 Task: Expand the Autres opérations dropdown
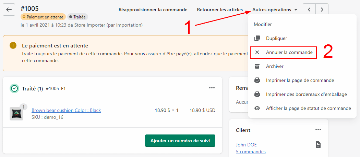pos(275,10)
